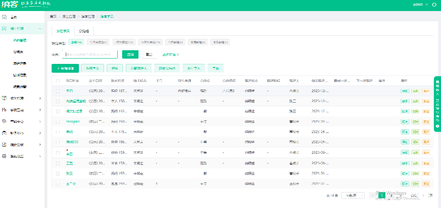
Task: Click the 首页 breadcrumb link
Action: click(53, 17)
